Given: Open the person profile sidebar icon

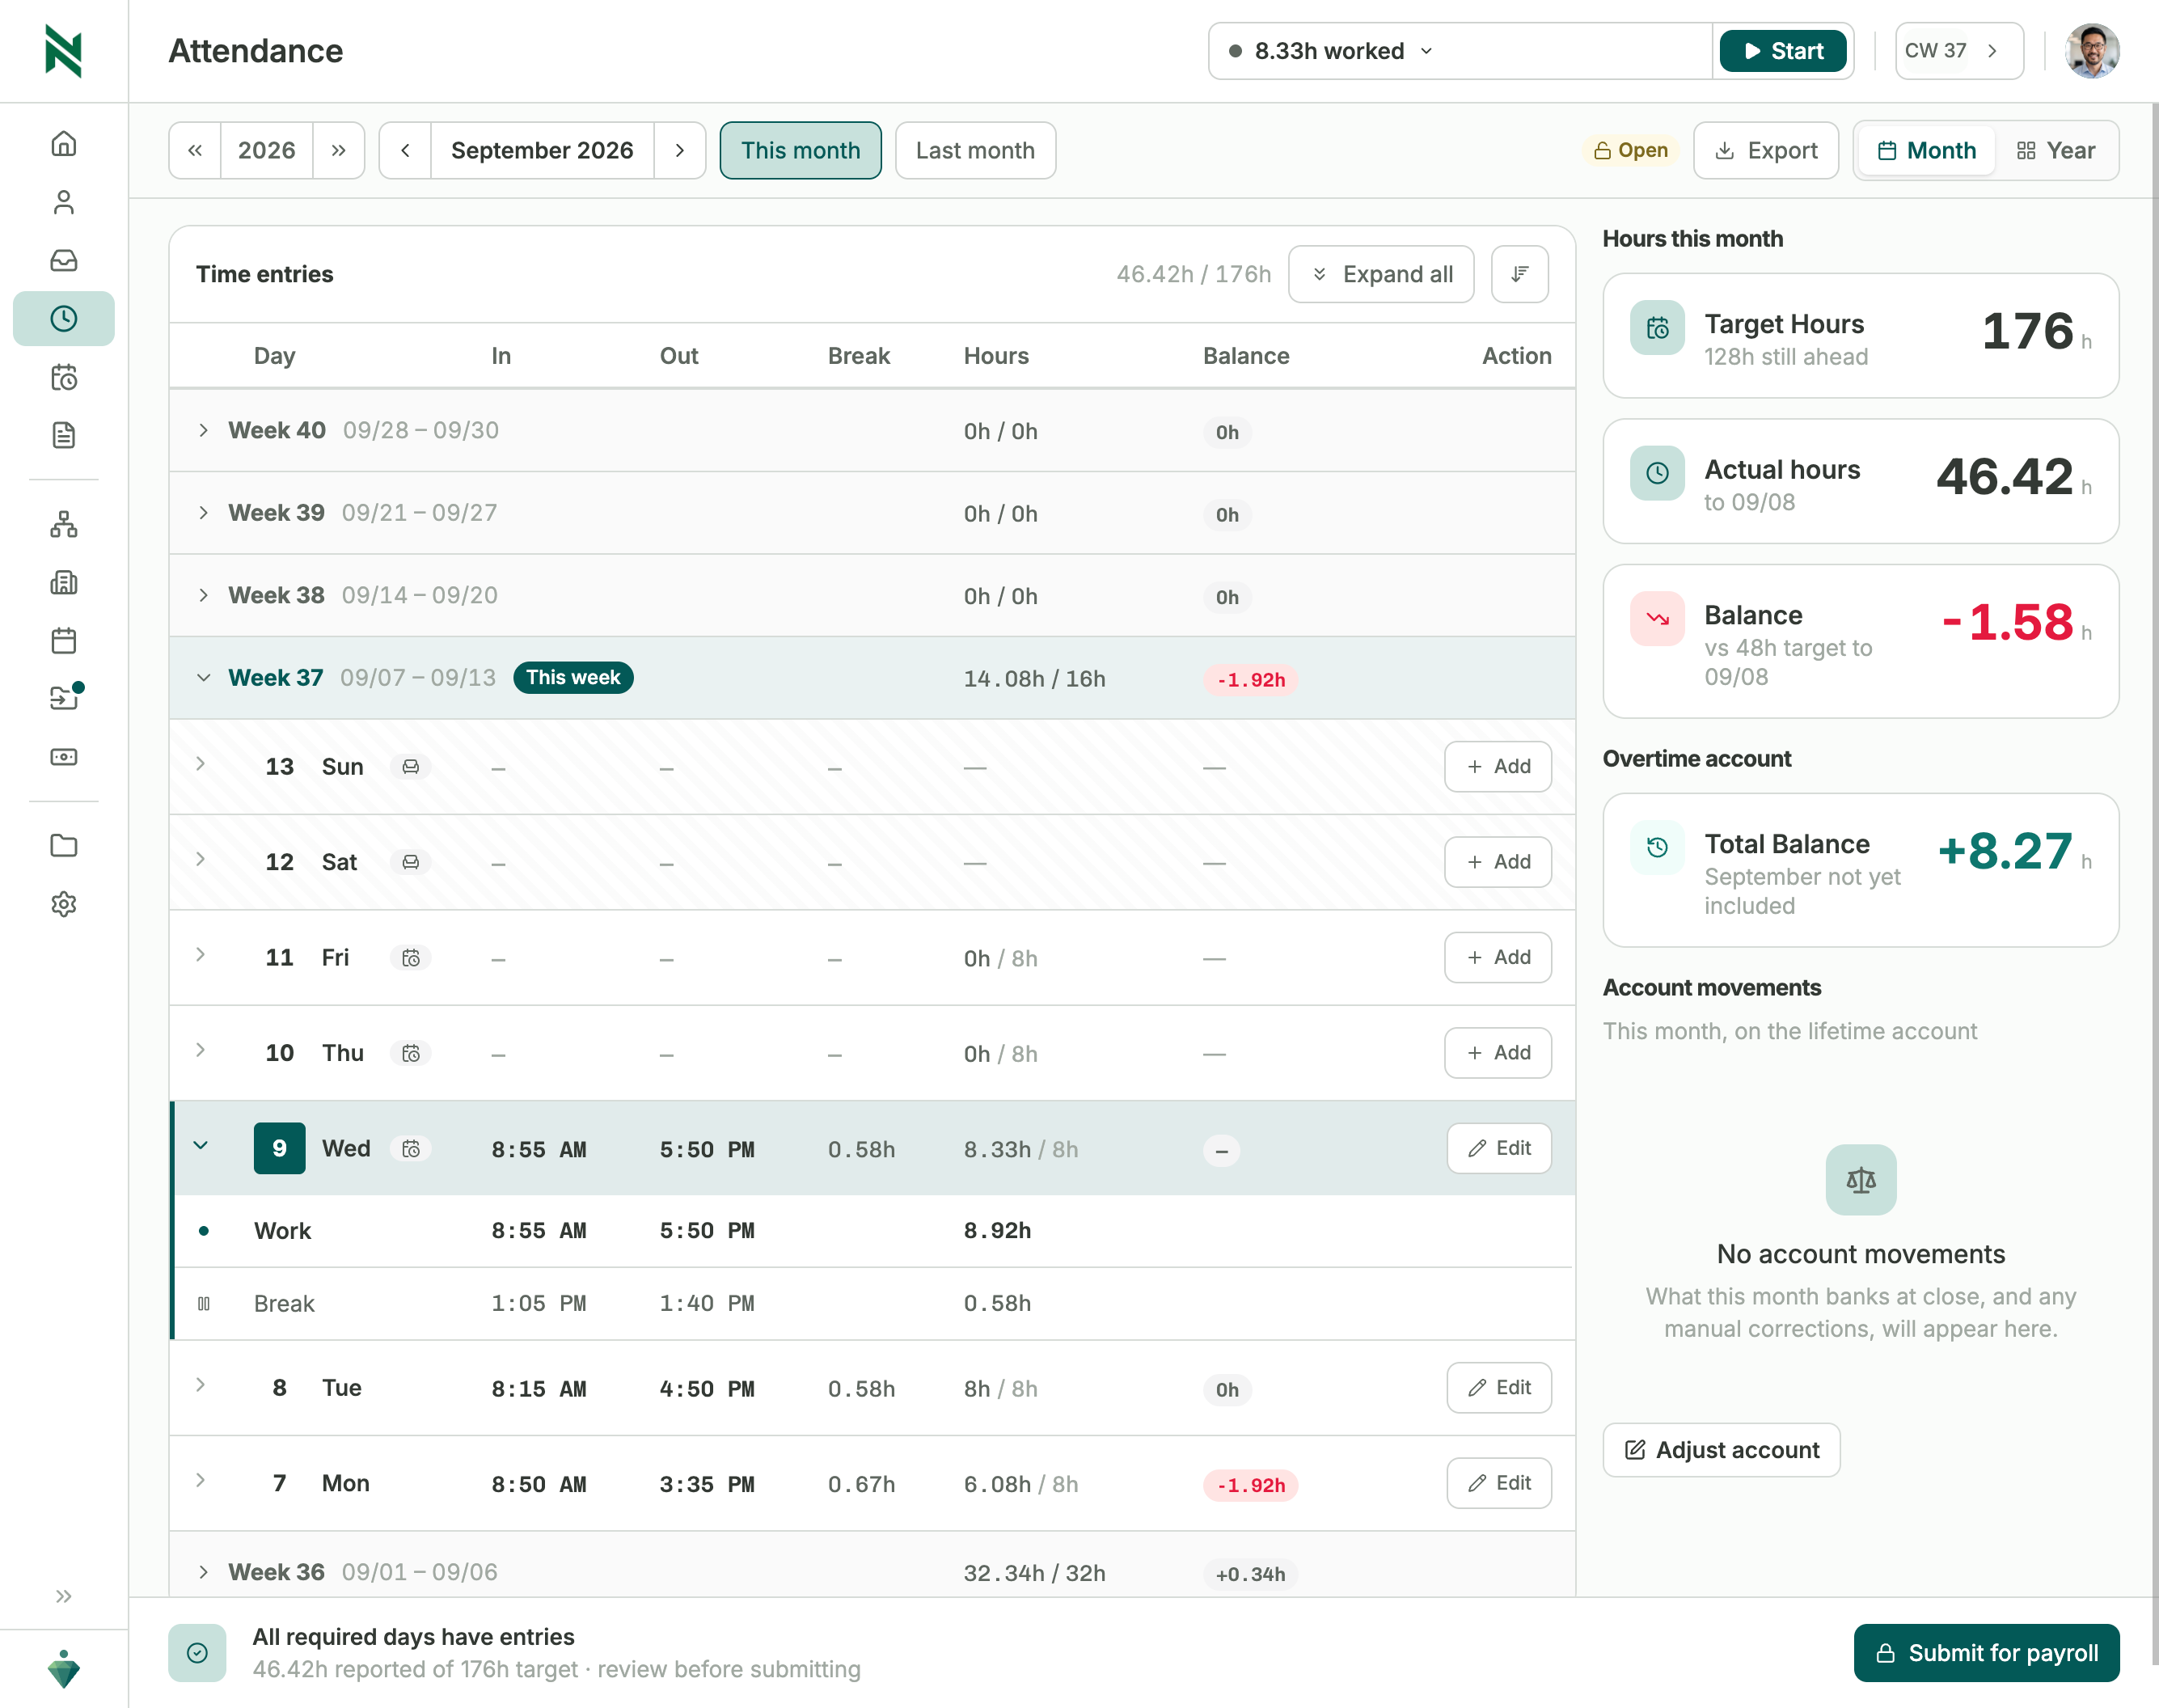Looking at the screenshot, I should click(x=64, y=202).
